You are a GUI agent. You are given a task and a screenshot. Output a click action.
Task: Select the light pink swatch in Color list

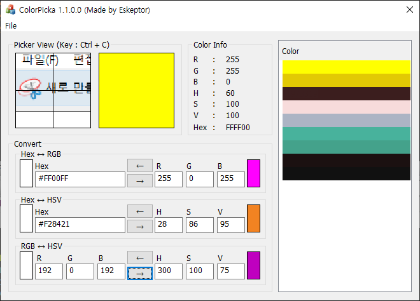346,107
